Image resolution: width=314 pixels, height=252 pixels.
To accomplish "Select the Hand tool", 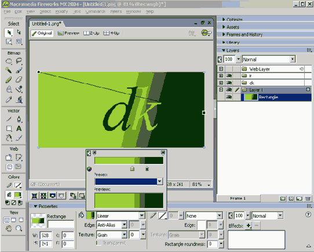I will [9, 228].
